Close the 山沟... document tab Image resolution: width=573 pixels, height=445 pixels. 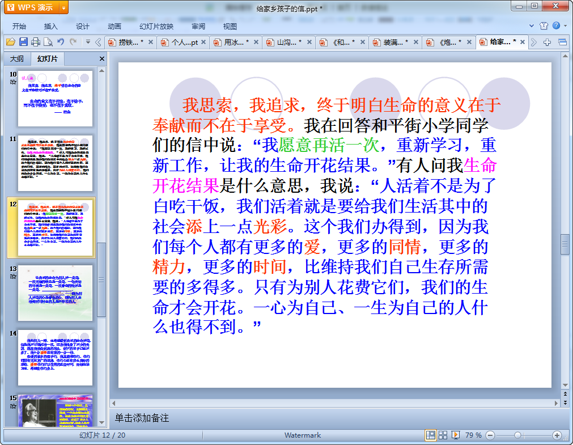309,43
